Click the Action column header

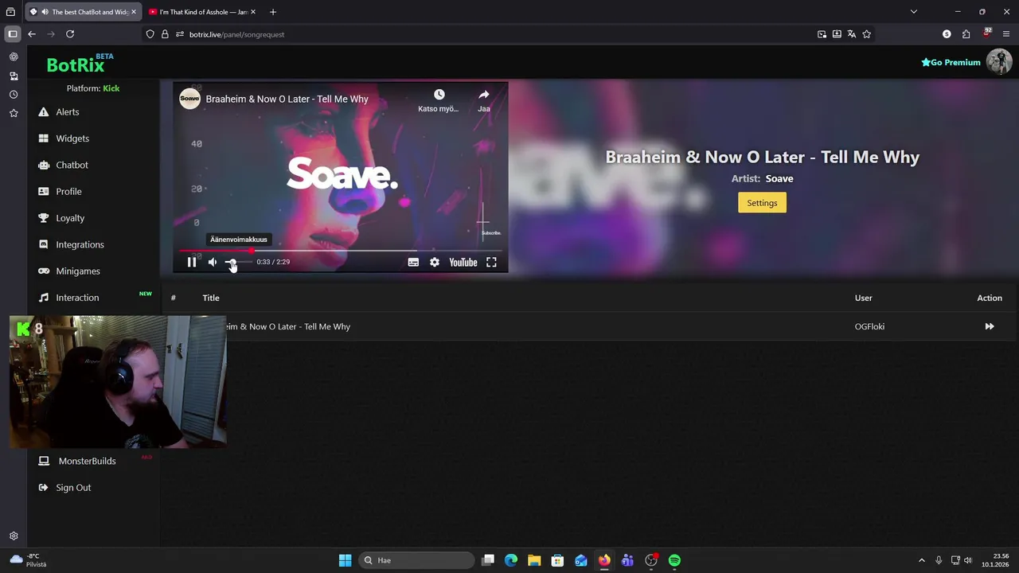pyautogui.click(x=990, y=298)
